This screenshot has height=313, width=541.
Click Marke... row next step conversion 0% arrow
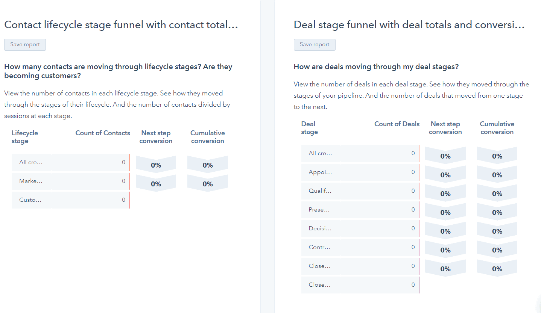[156, 183]
